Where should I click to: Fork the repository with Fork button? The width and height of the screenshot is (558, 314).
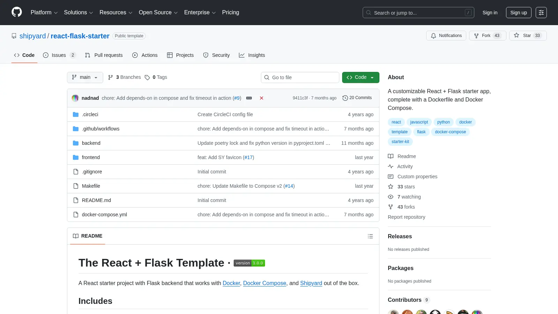coord(488,36)
